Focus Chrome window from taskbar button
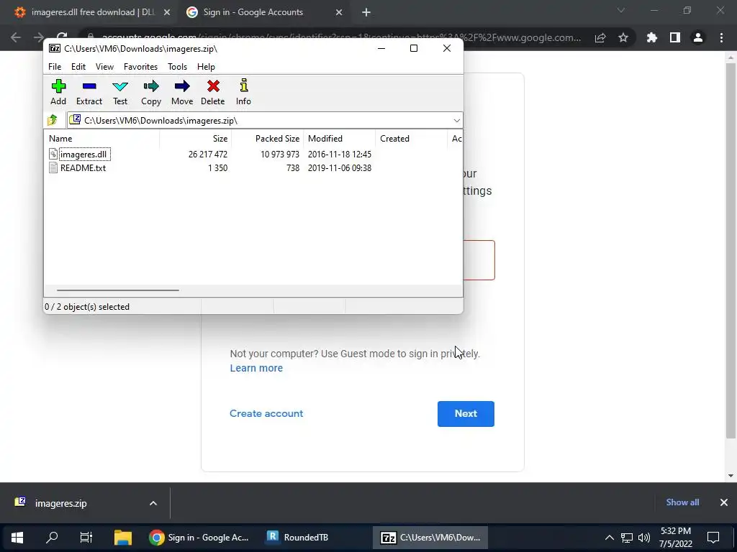Viewport: 737px width, 552px height. pyautogui.click(x=199, y=538)
